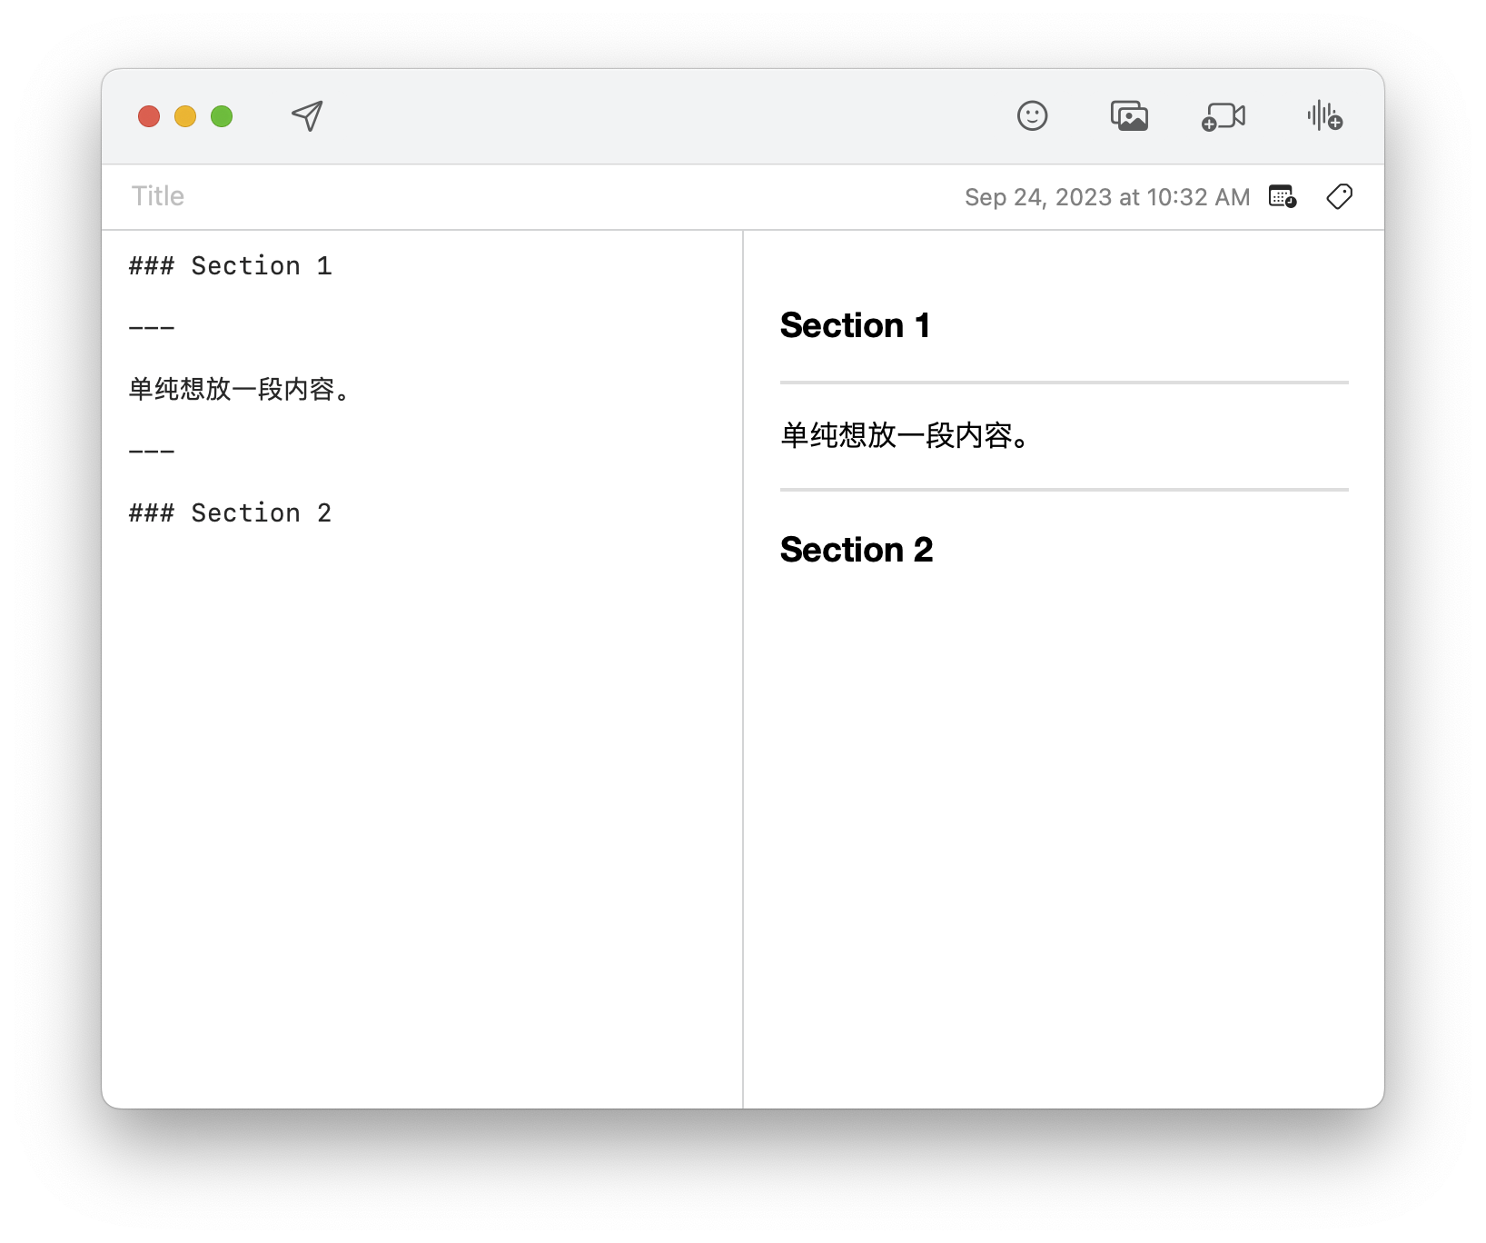Click the rendered Chinese paragraph in preview
Viewport: 1486px width, 1243px height.
[905, 436]
